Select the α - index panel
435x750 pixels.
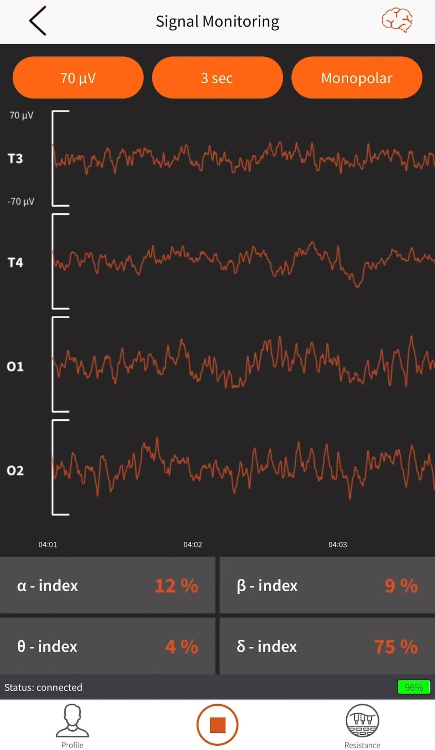107,586
